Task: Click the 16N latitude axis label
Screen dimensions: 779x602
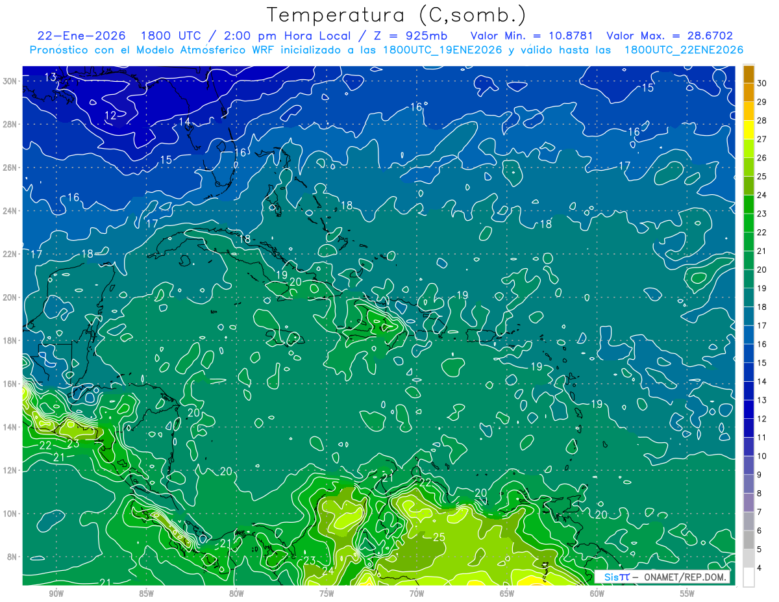Action: point(9,384)
